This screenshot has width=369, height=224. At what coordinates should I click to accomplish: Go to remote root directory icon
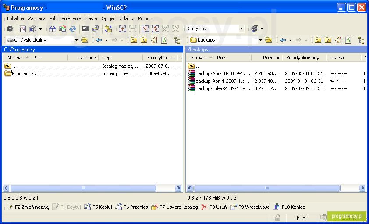(328, 40)
